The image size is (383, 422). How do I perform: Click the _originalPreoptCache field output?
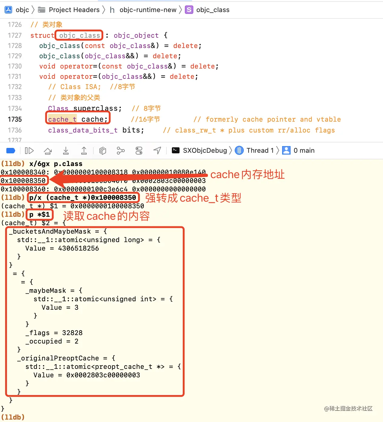(58, 358)
